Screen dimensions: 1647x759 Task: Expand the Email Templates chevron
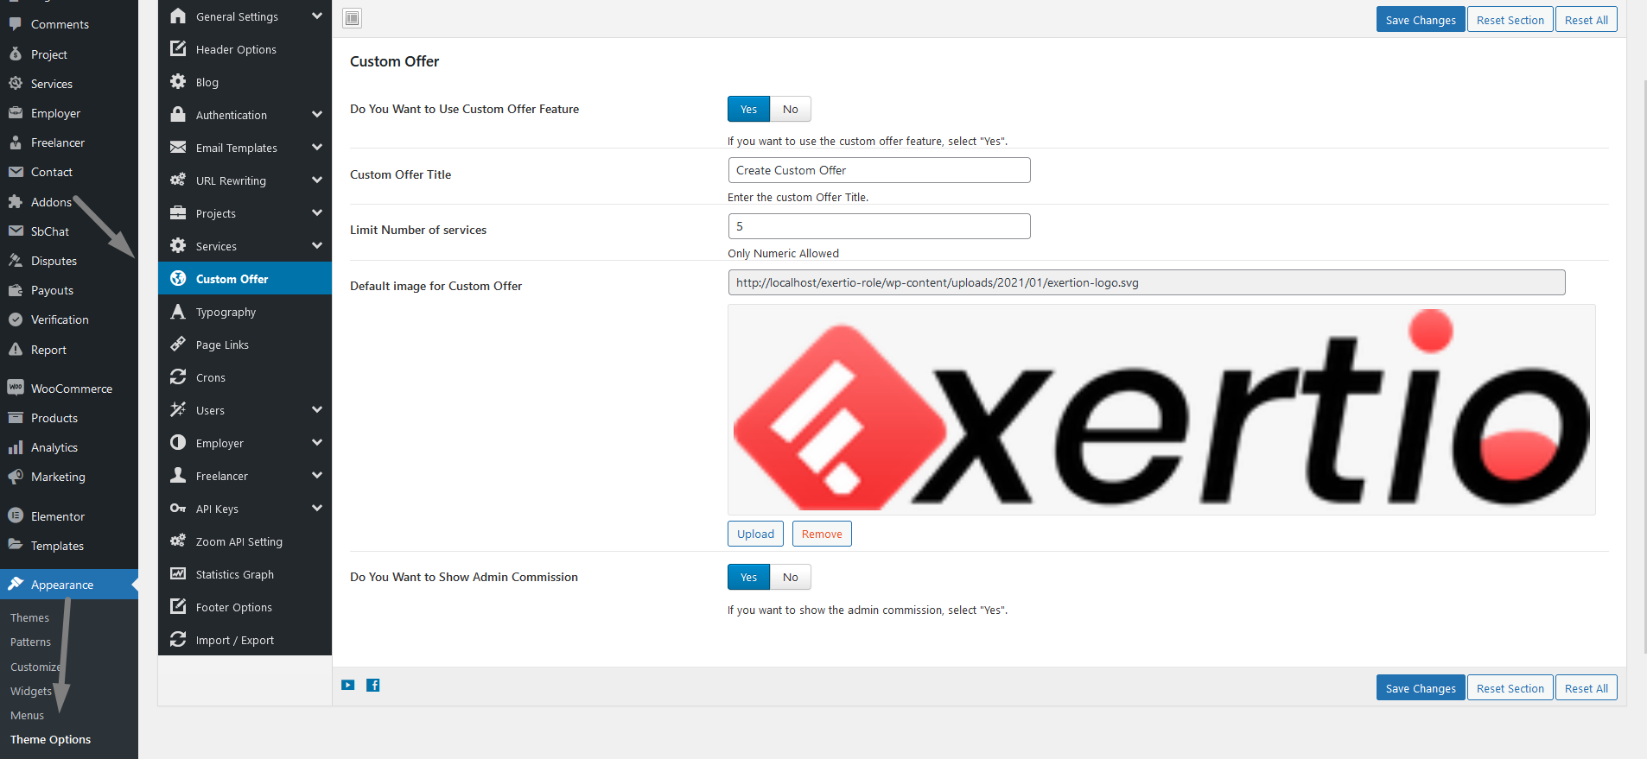(317, 147)
